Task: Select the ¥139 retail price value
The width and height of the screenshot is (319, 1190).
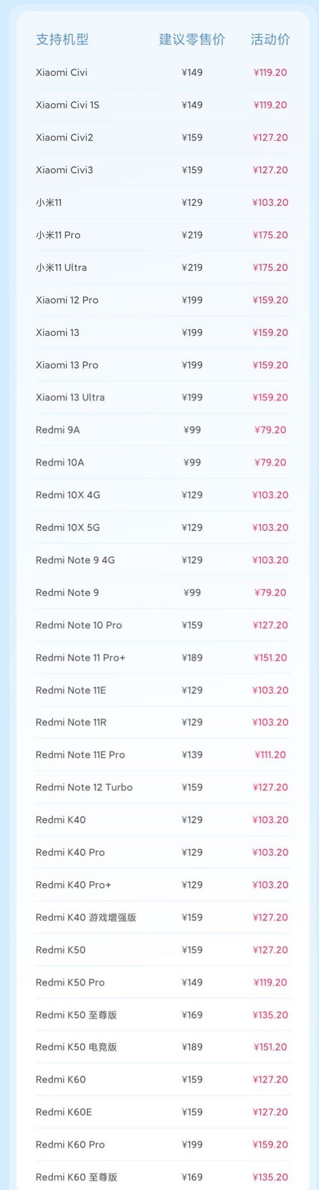Action: [192, 755]
